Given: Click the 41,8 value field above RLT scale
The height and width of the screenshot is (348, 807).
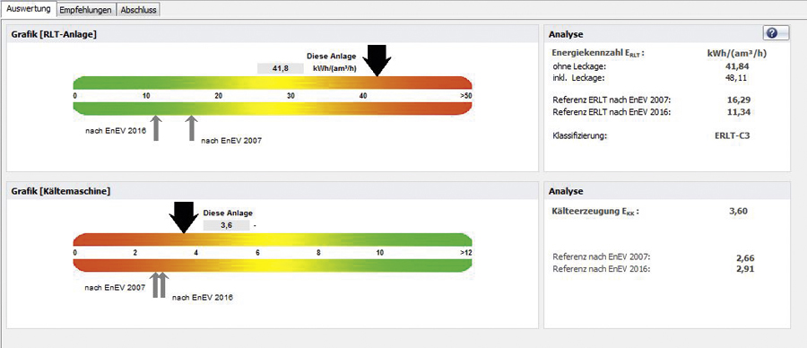Looking at the screenshot, I should [x=281, y=68].
